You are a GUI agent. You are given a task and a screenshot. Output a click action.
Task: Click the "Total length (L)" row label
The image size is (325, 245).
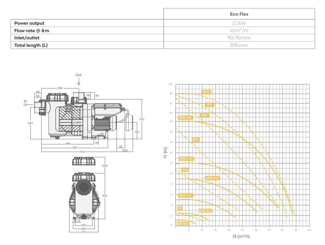[31, 45]
